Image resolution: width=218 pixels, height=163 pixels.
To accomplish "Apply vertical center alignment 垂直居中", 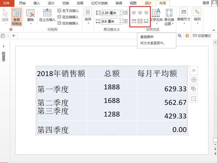I will [x=140, y=21].
